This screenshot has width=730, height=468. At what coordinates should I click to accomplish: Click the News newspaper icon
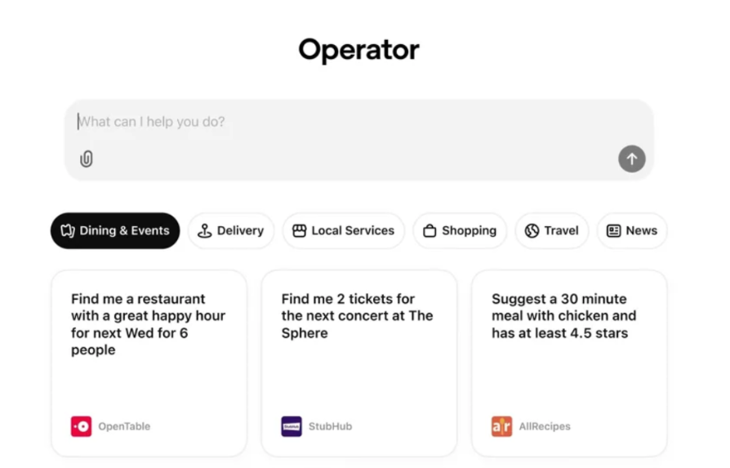[x=614, y=231]
